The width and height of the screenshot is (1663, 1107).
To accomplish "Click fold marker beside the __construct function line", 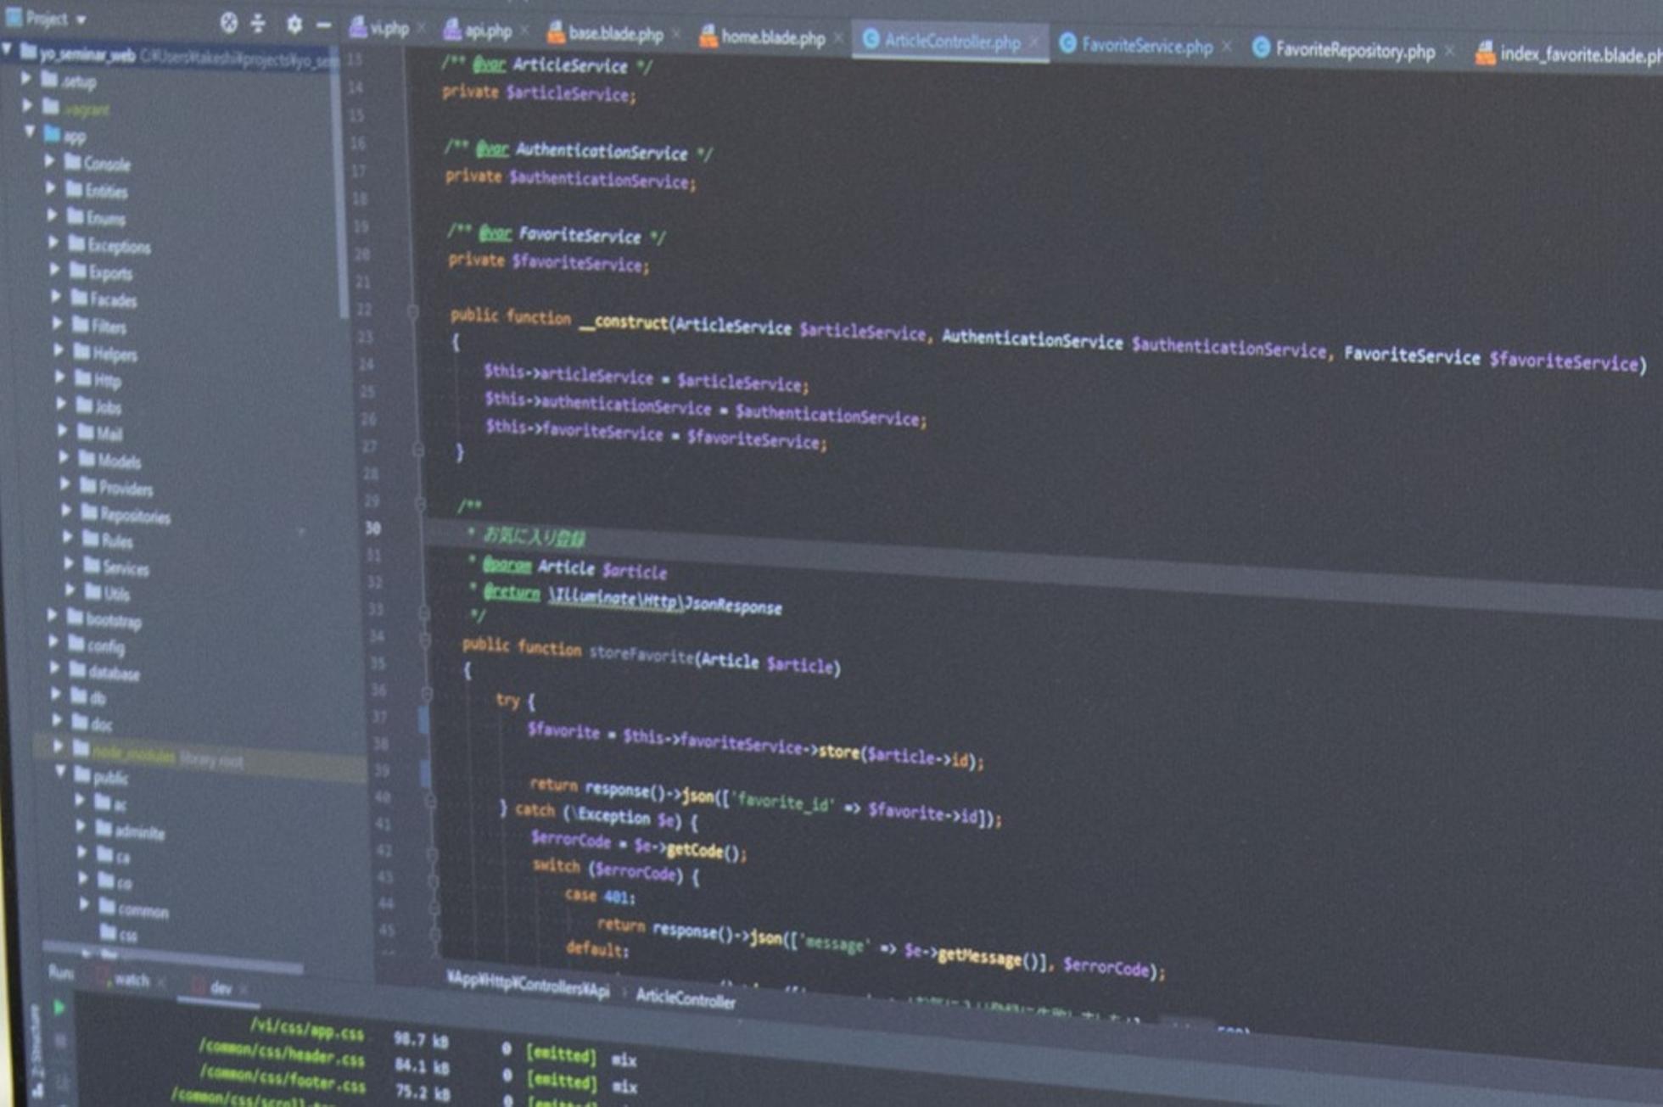I will click(413, 312).
